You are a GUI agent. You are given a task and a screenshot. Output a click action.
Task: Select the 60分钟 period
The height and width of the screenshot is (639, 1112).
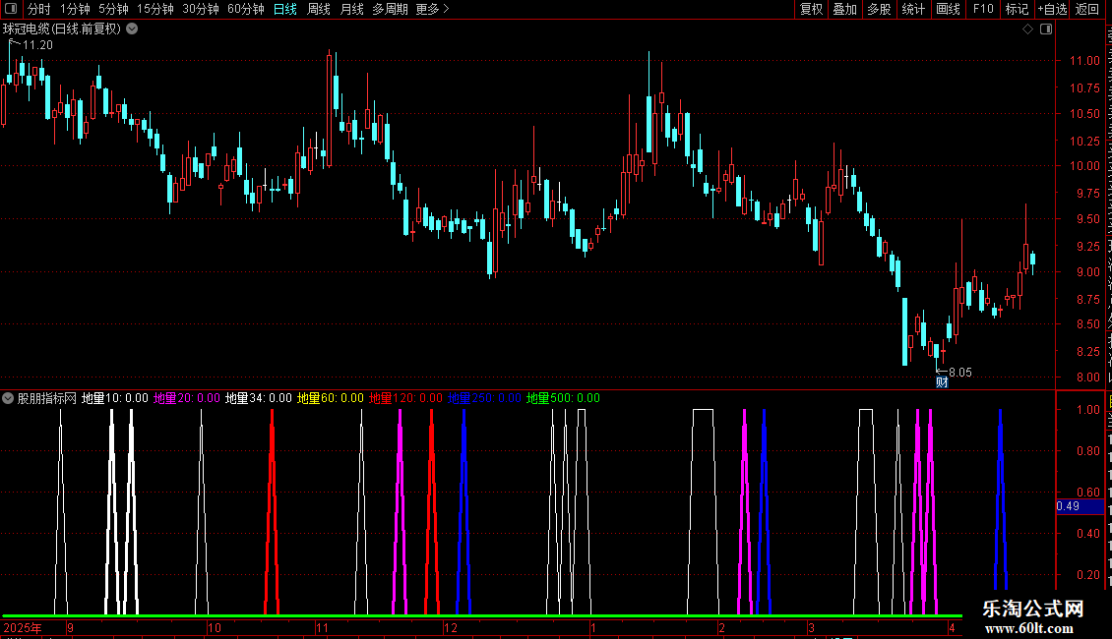[246, 9]
